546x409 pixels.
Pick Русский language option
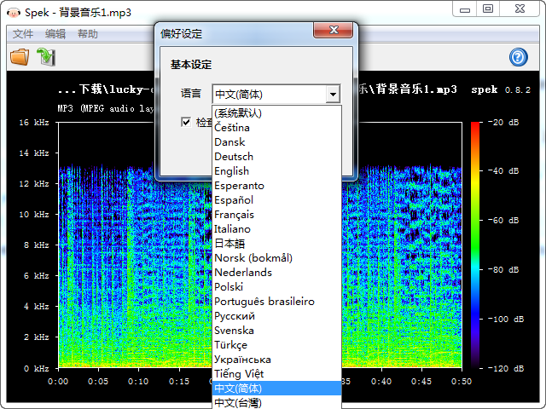[276, 316]
